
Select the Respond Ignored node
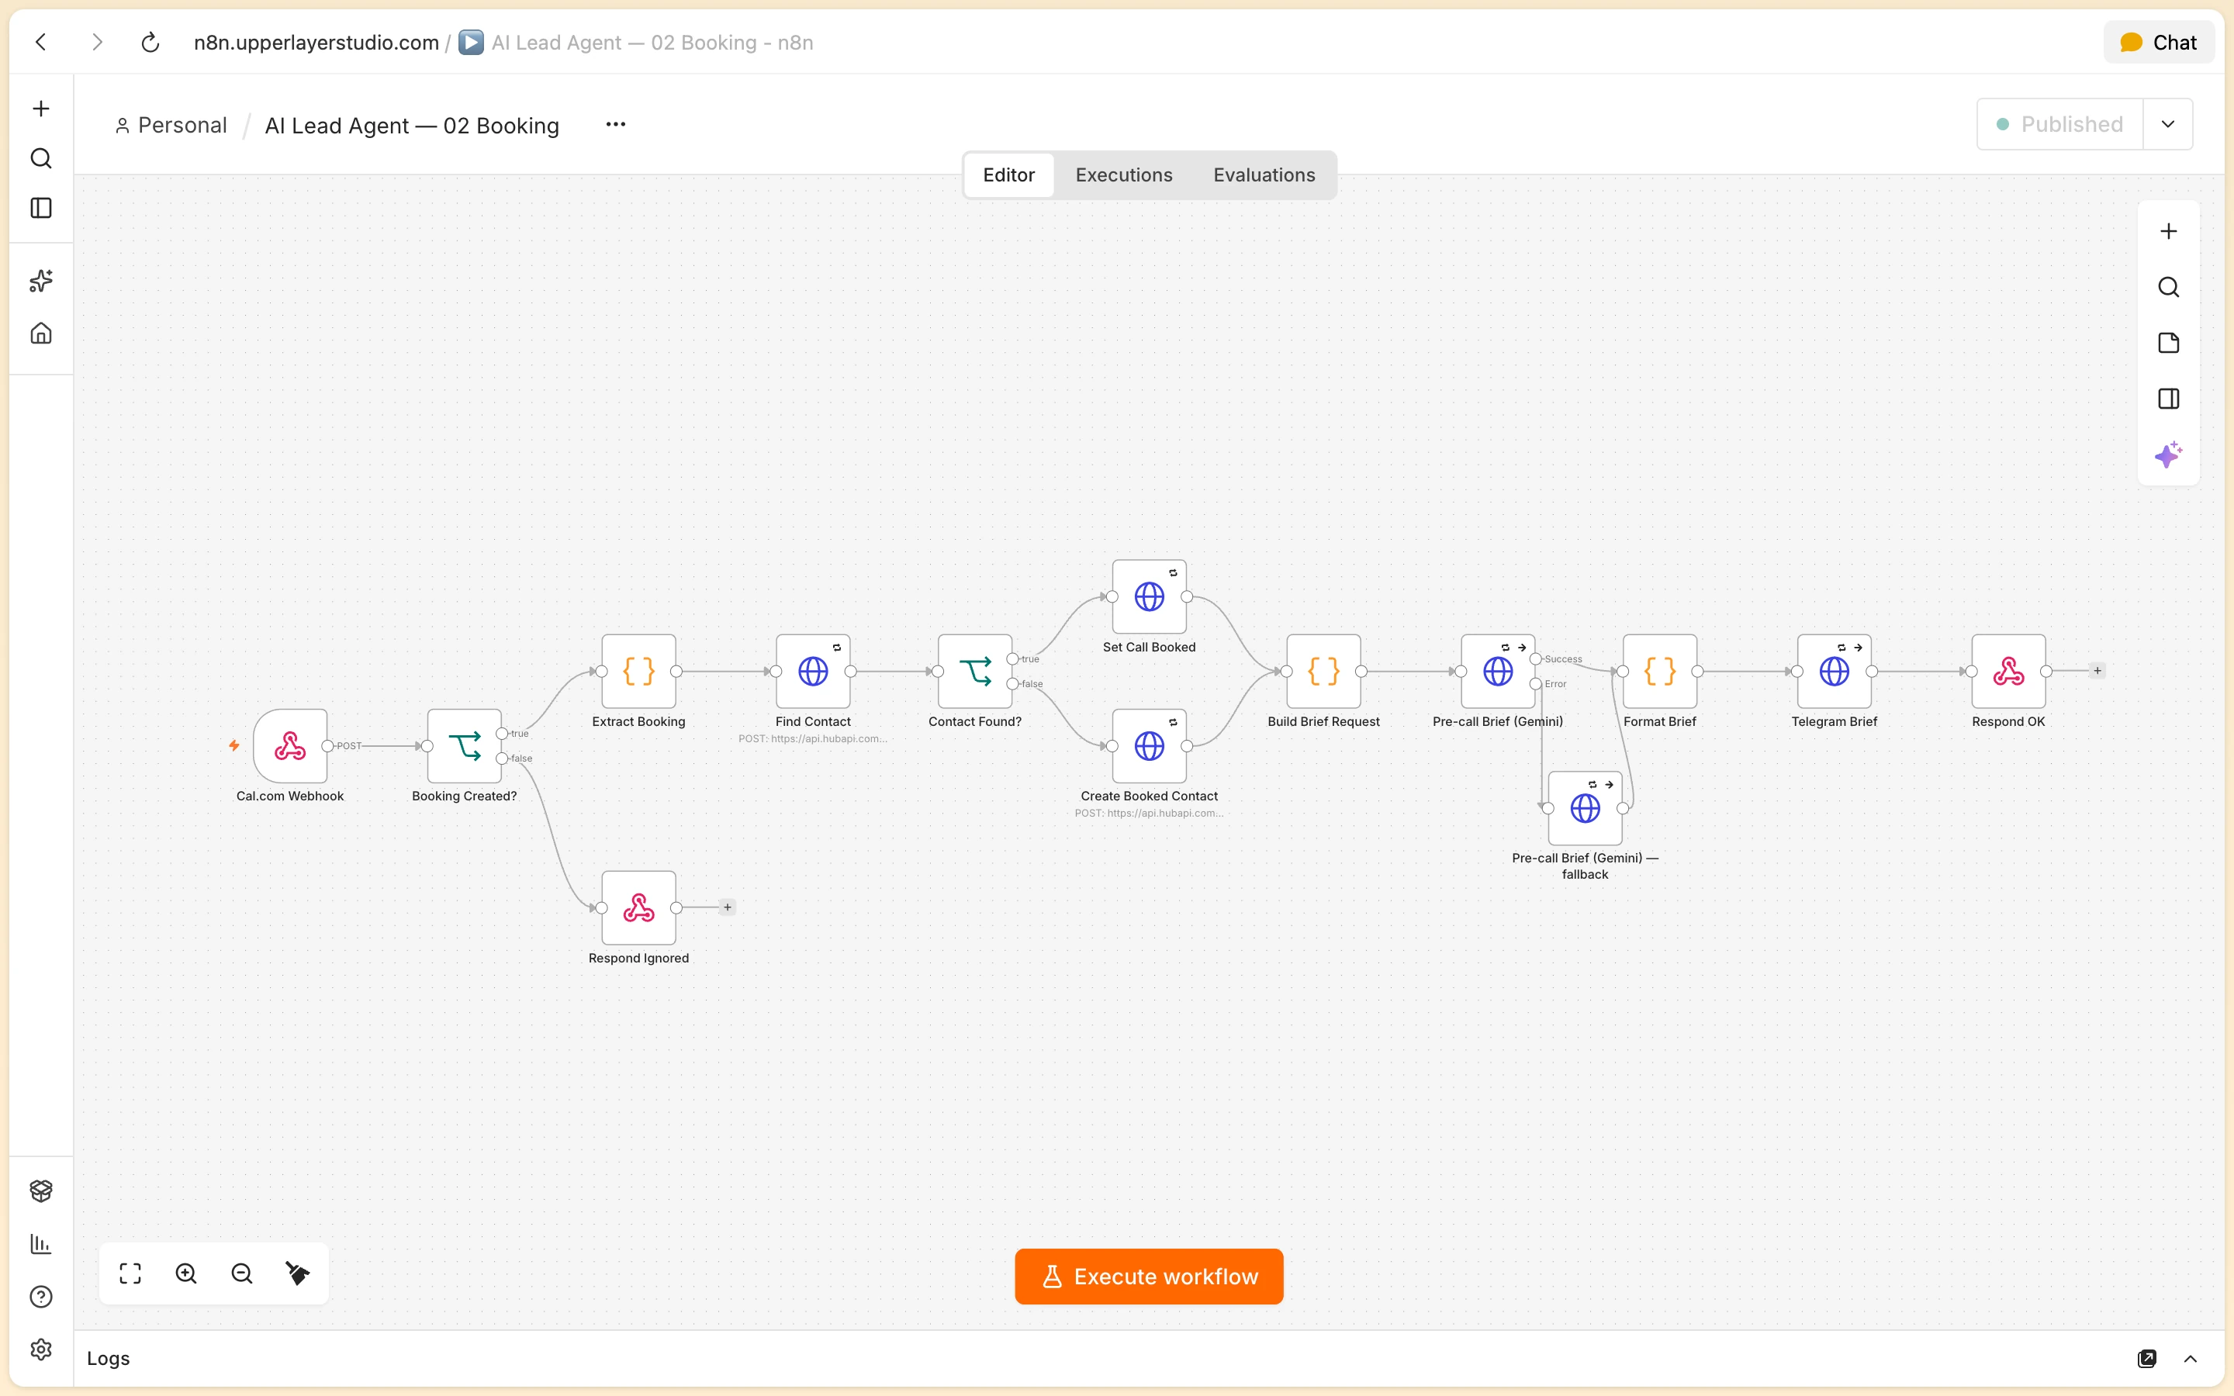[639, 907]
